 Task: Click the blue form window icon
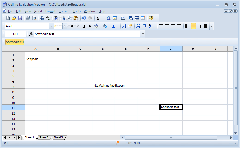(123, 18)
